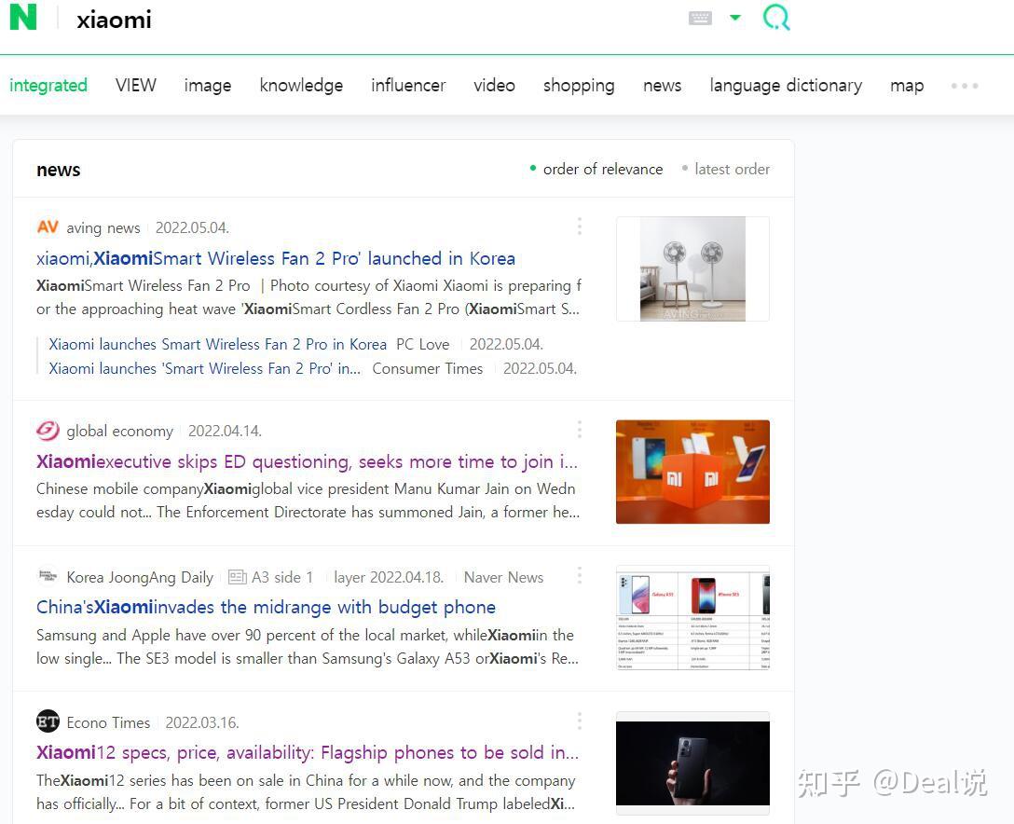The width and height of the screenshot is (1014, 824).
Task: Open invades the midrange budget phone headline
Action: pos(266,607)
